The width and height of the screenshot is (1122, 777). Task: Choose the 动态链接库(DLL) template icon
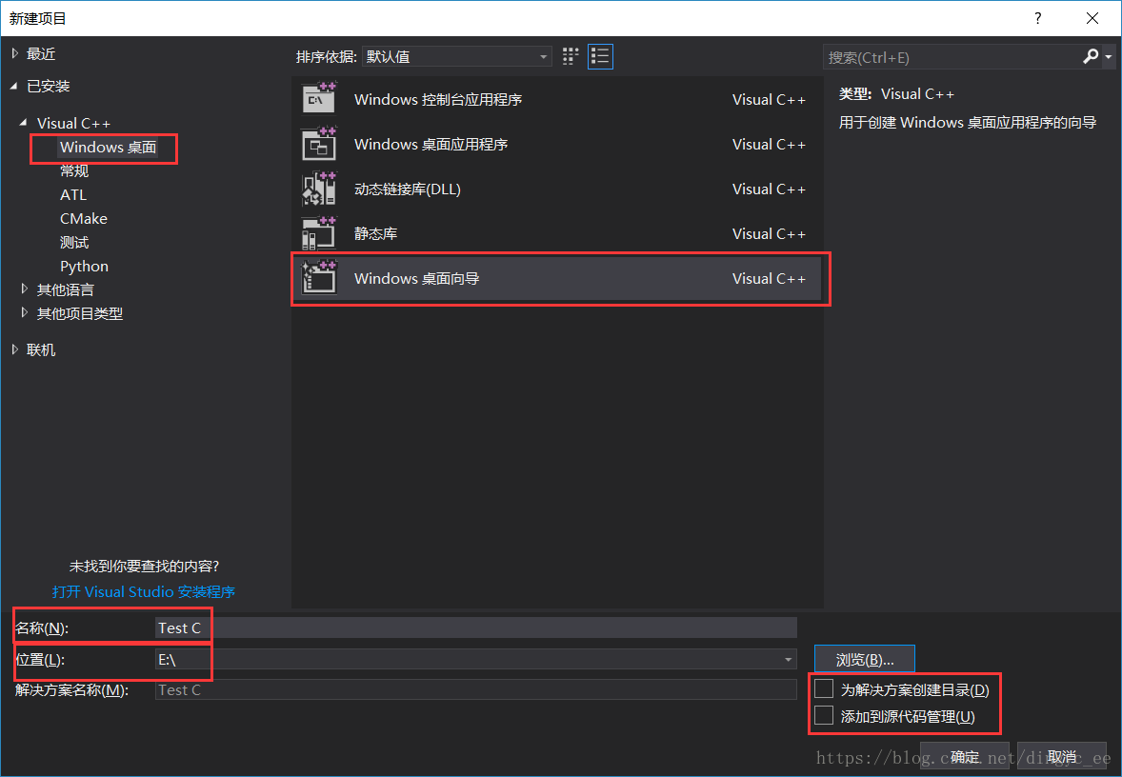319,189
